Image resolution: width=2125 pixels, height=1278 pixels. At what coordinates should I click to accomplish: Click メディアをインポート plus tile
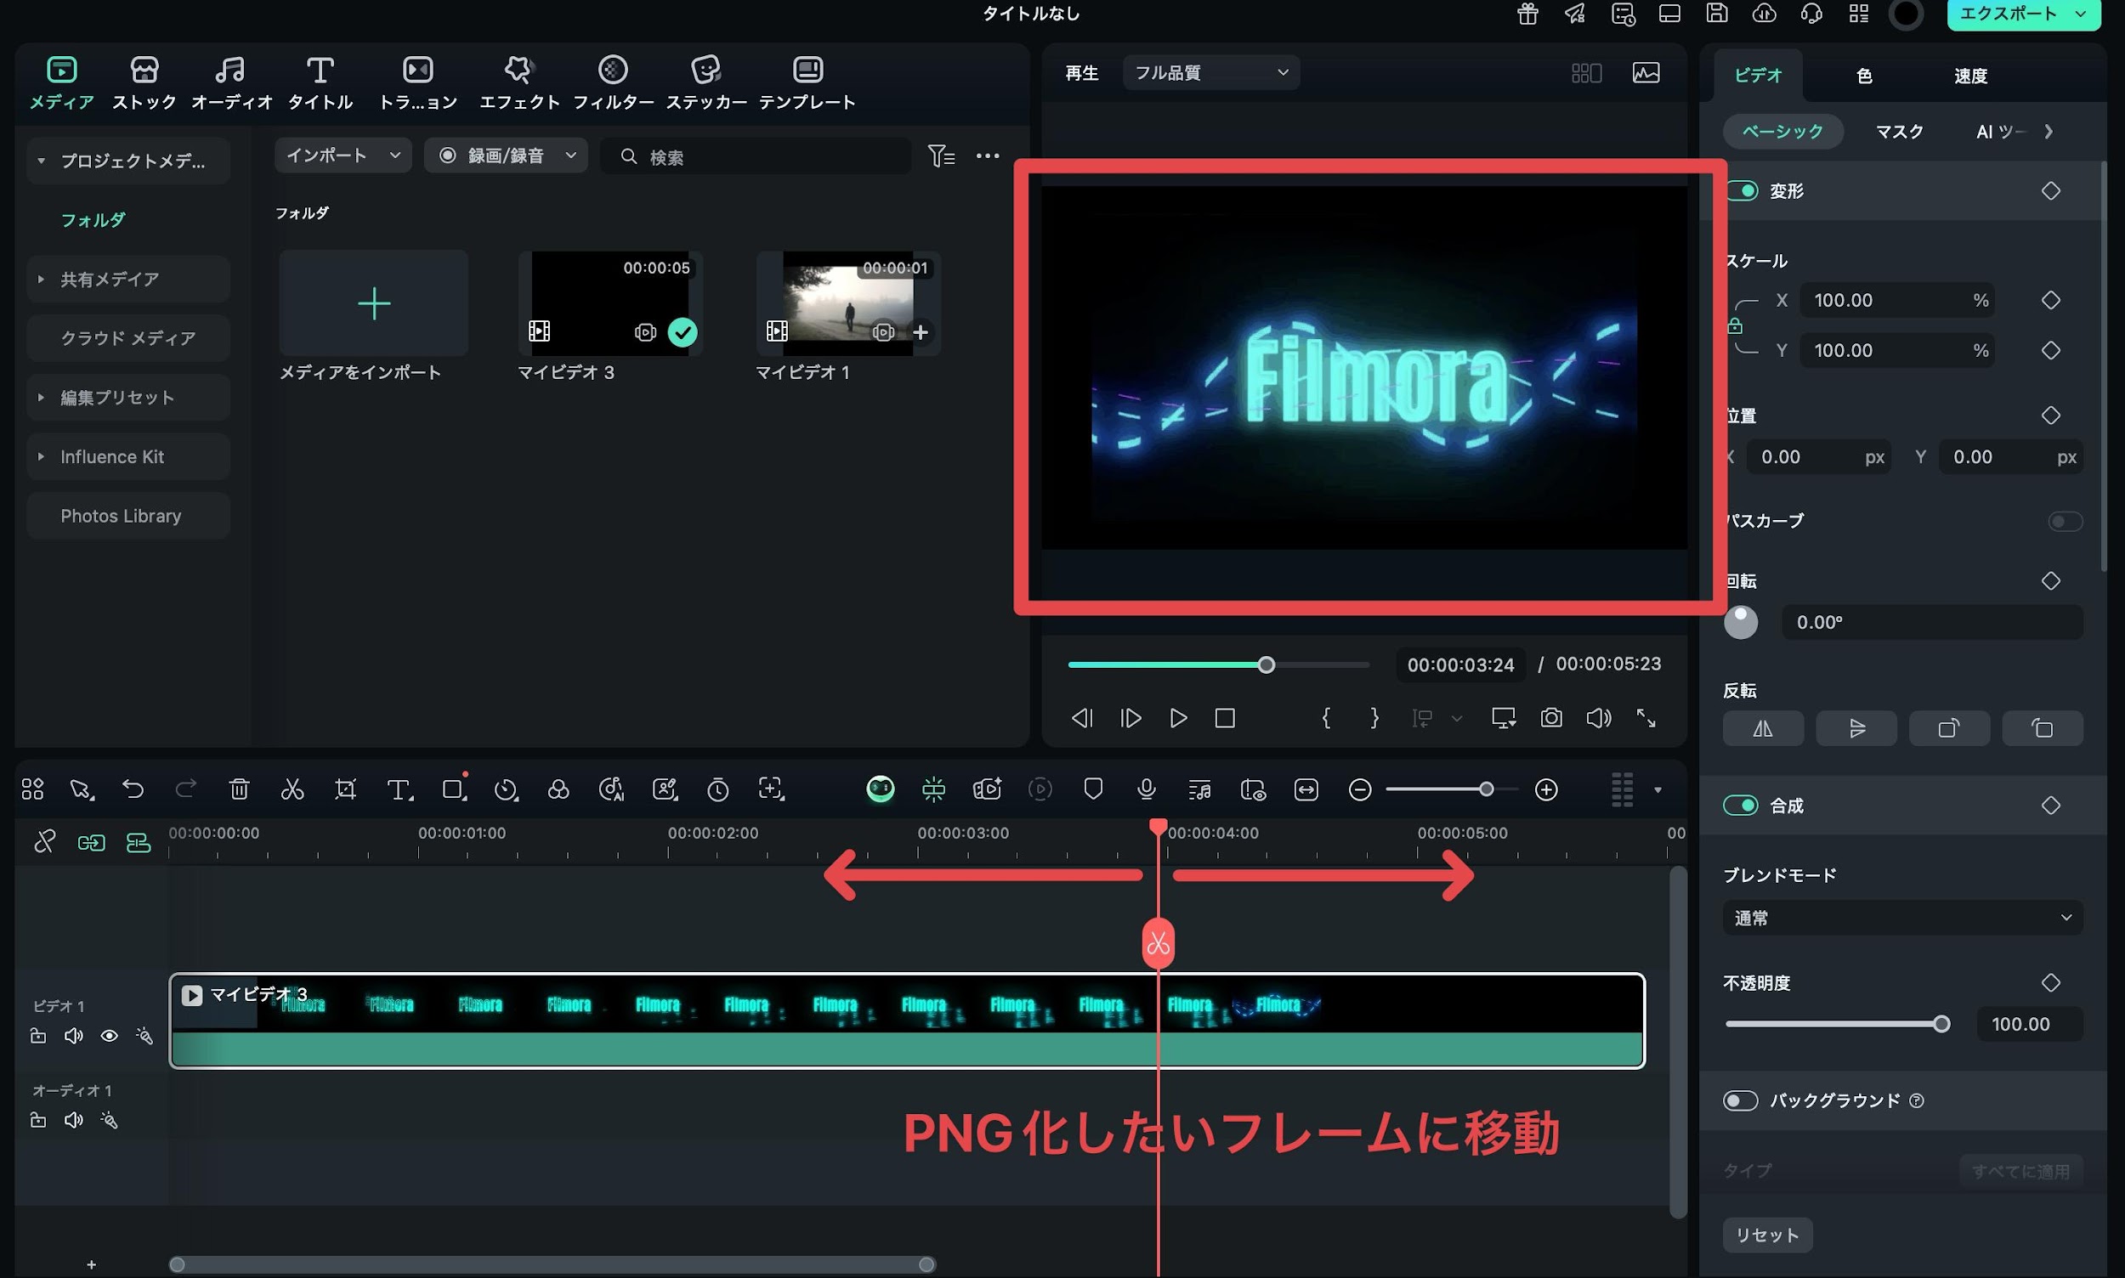373,303
